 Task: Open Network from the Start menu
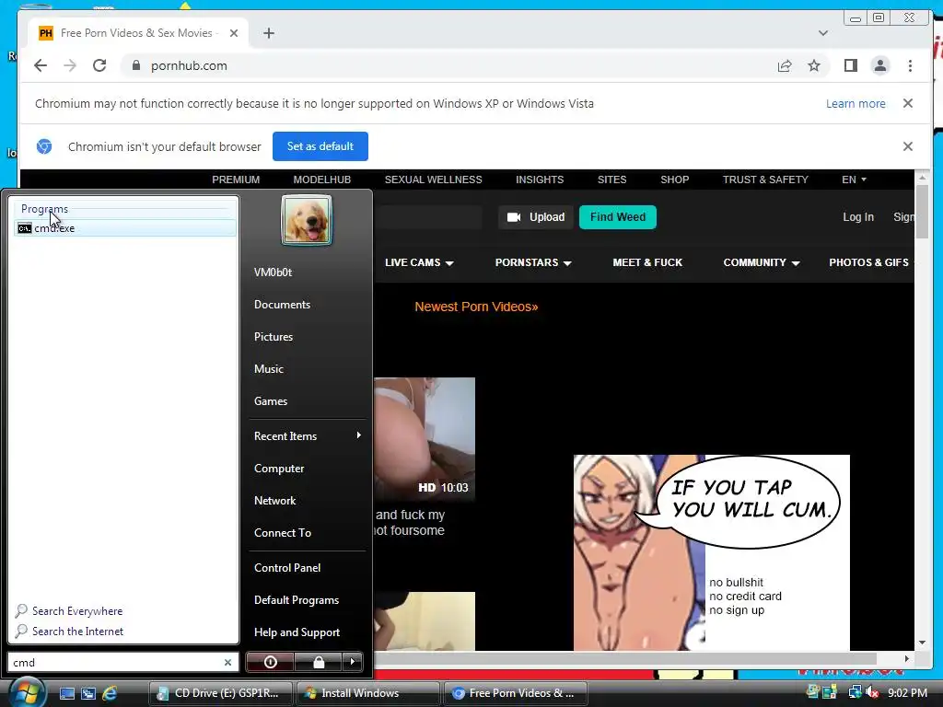pos(274,500)
